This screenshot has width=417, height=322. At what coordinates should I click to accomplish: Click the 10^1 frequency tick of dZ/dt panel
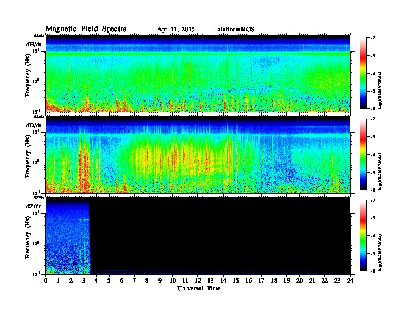36,213
